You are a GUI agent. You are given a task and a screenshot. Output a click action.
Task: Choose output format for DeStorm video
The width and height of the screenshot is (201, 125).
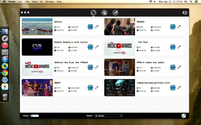click(x=90, y=67)
